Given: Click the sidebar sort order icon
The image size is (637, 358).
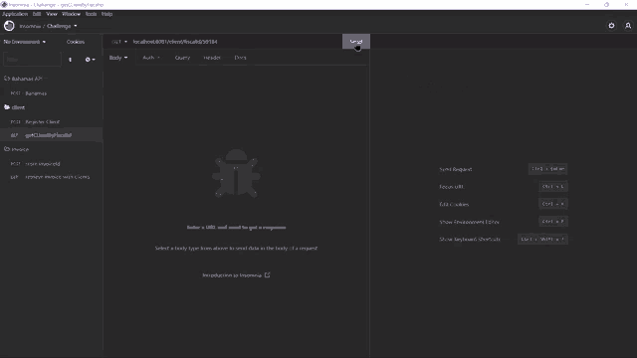Looking at the screenshot, I should click(x=71, y=60).
